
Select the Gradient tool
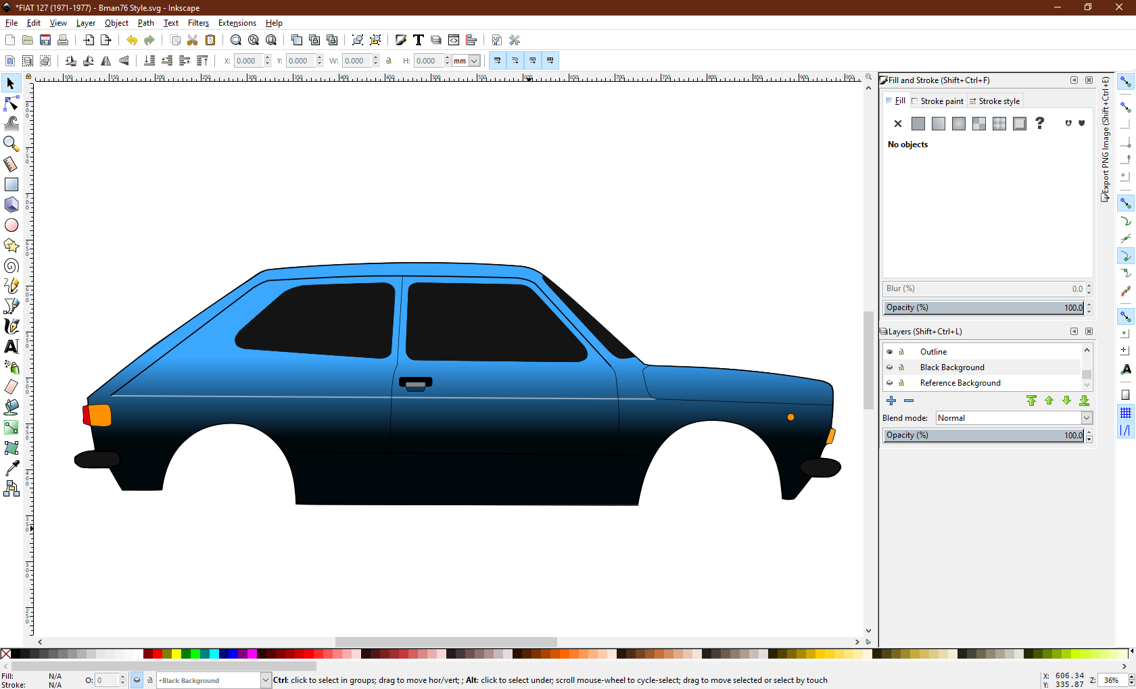point(11,428)
